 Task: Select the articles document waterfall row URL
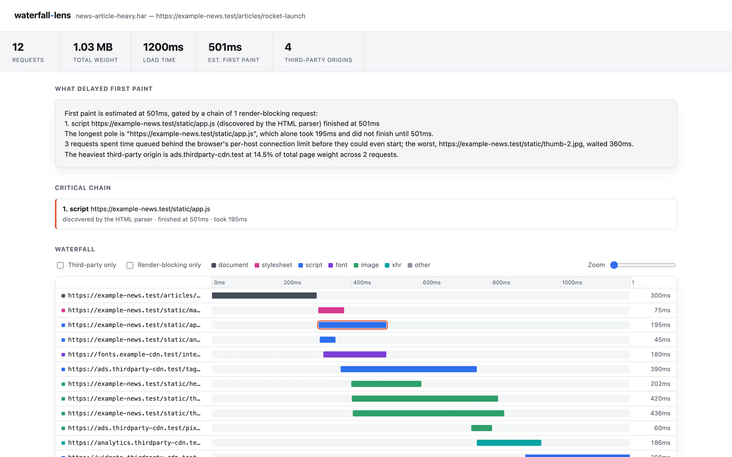(134, 295)
